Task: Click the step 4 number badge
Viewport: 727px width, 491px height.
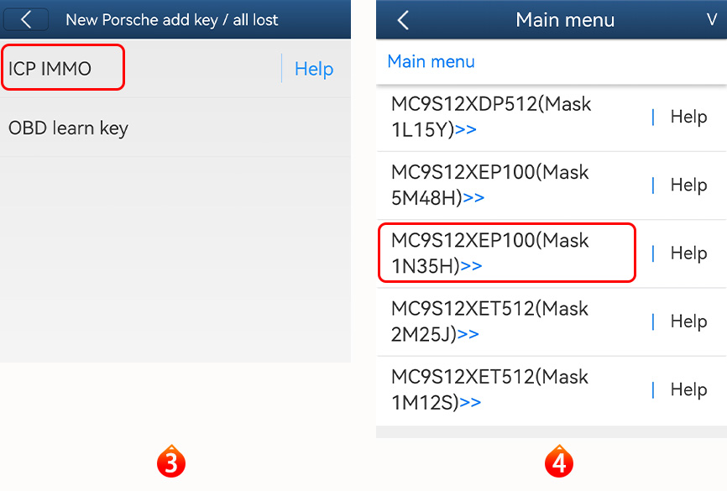Action: point(559,462)
